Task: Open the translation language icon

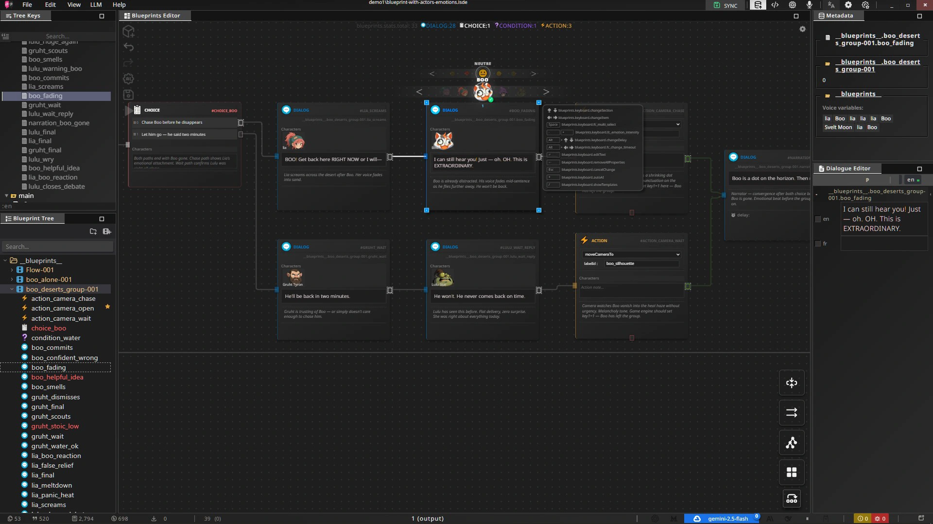Action: [x=831, y=5]
